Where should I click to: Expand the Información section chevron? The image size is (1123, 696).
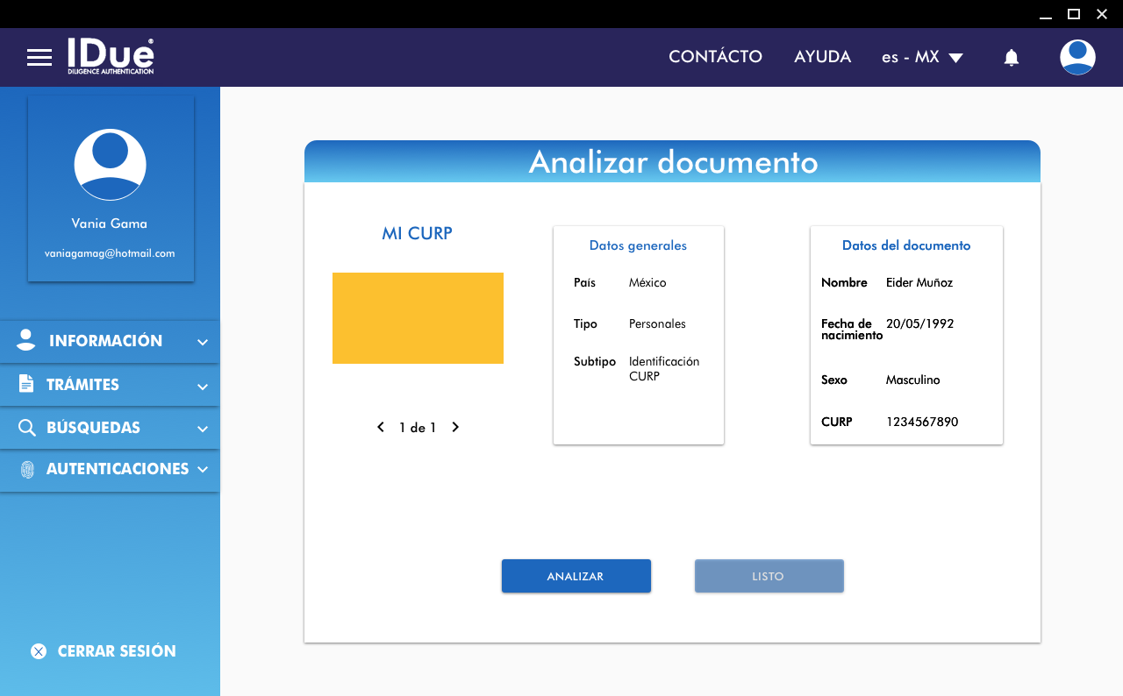pyautogui.click(x=203, y=343)
